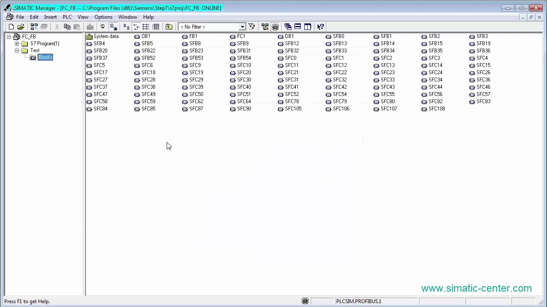Click the filter funnel icon
The image size is (547, 307).
click(252, 27)
